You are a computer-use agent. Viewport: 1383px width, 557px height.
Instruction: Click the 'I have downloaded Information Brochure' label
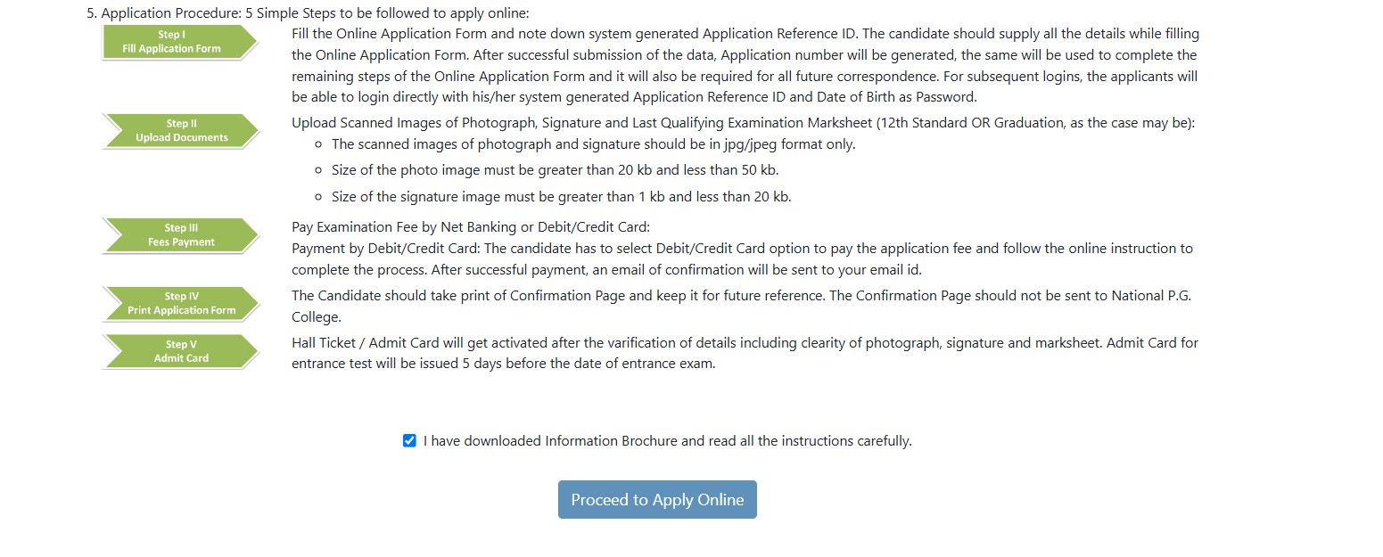coord(667,441)
